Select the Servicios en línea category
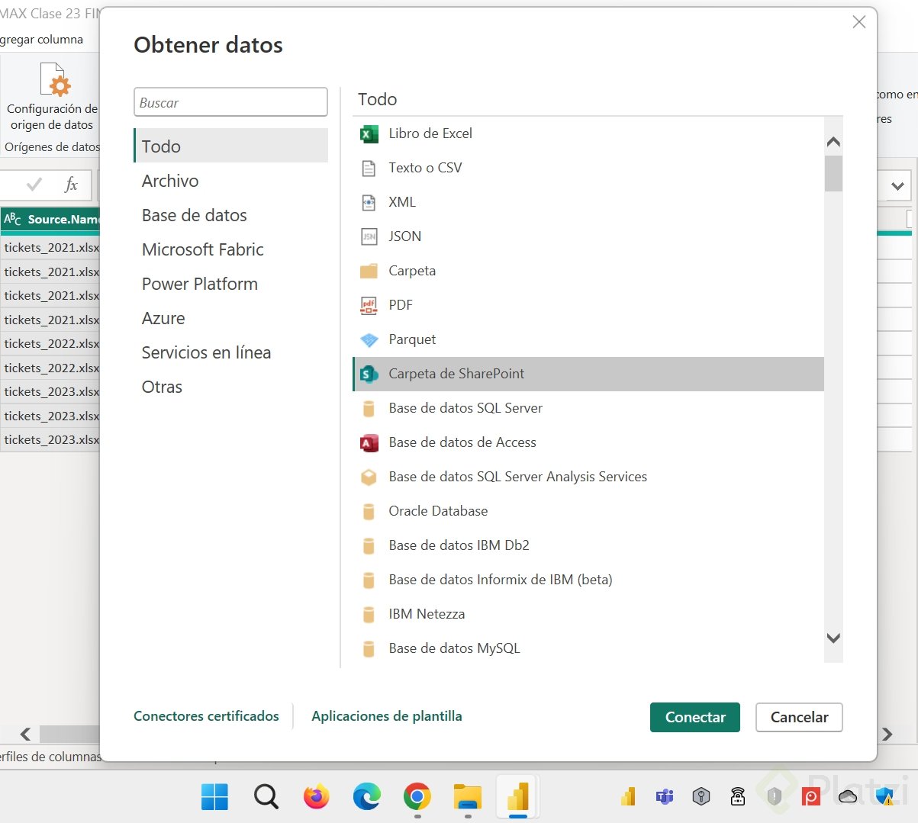Image resolution: width=918 pixels, height=823 pixels. click(x=231, y=352)
